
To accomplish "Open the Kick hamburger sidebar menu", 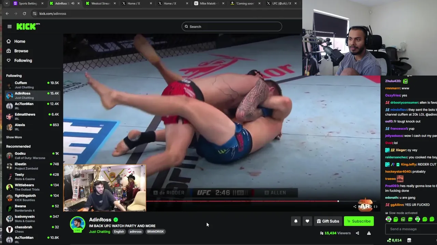I will [x=10, y=27].
